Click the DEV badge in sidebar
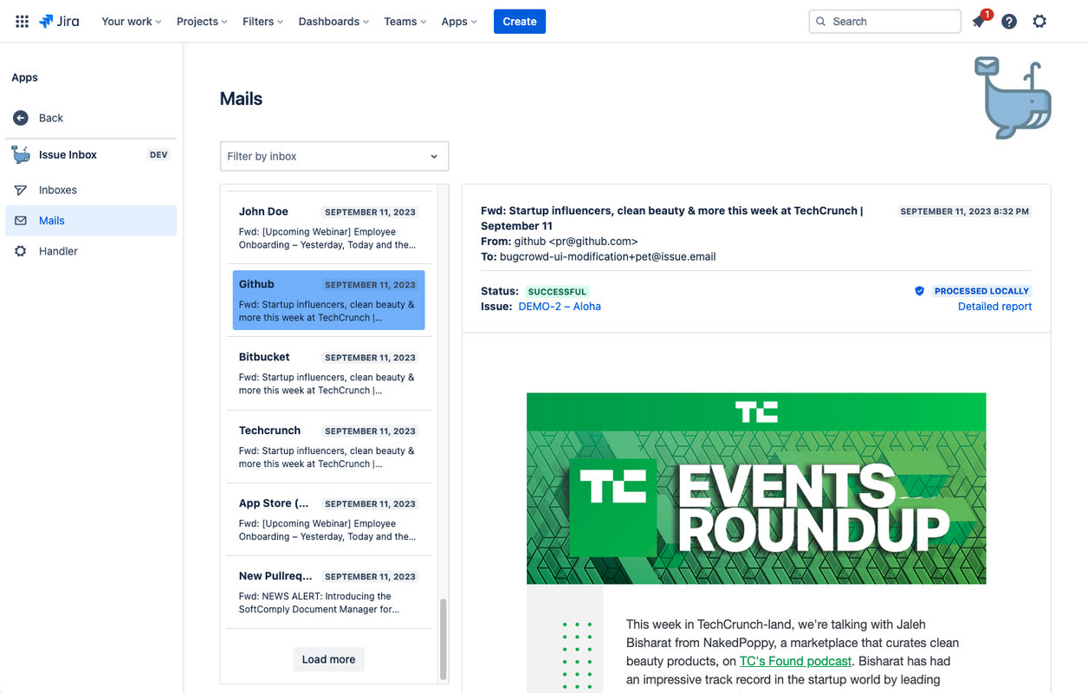This screenshot has width=1088, height=693. (159, 155)
